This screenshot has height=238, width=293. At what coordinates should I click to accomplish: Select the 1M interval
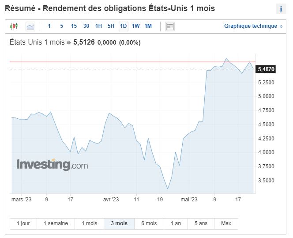[148, 26]
